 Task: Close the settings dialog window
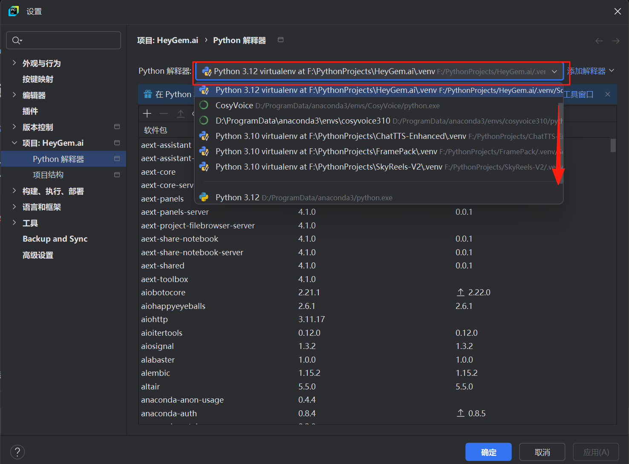click(x=617, y=12)
